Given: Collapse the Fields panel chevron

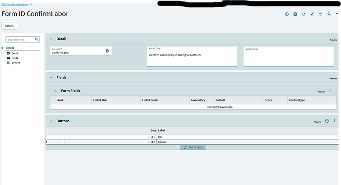Looking at the screenshot, I should (x=51, y=78).
